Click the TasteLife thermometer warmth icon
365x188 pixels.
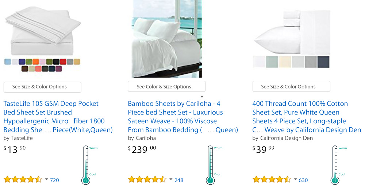(86, 165)
